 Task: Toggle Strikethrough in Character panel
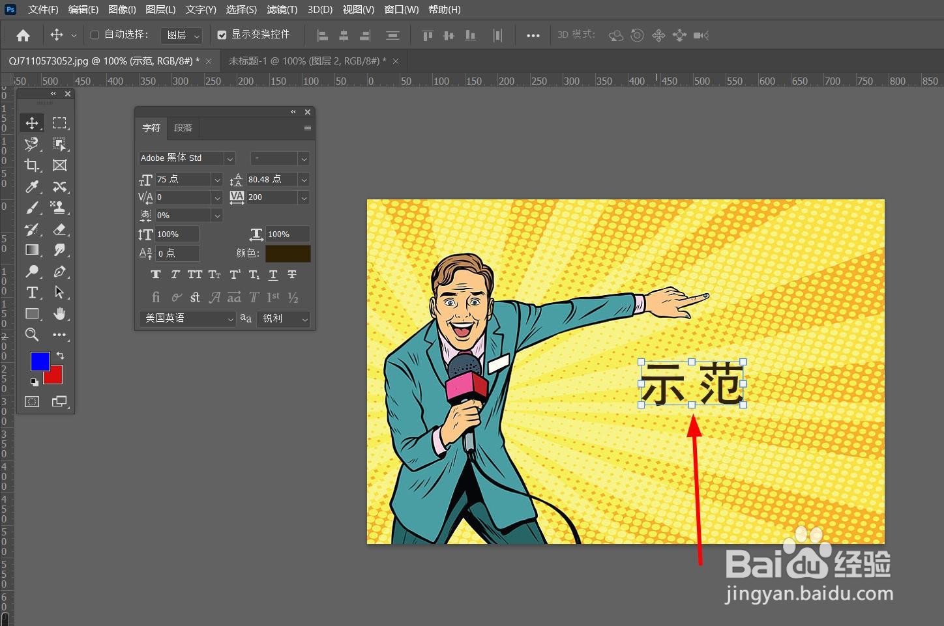click(292, 275)
